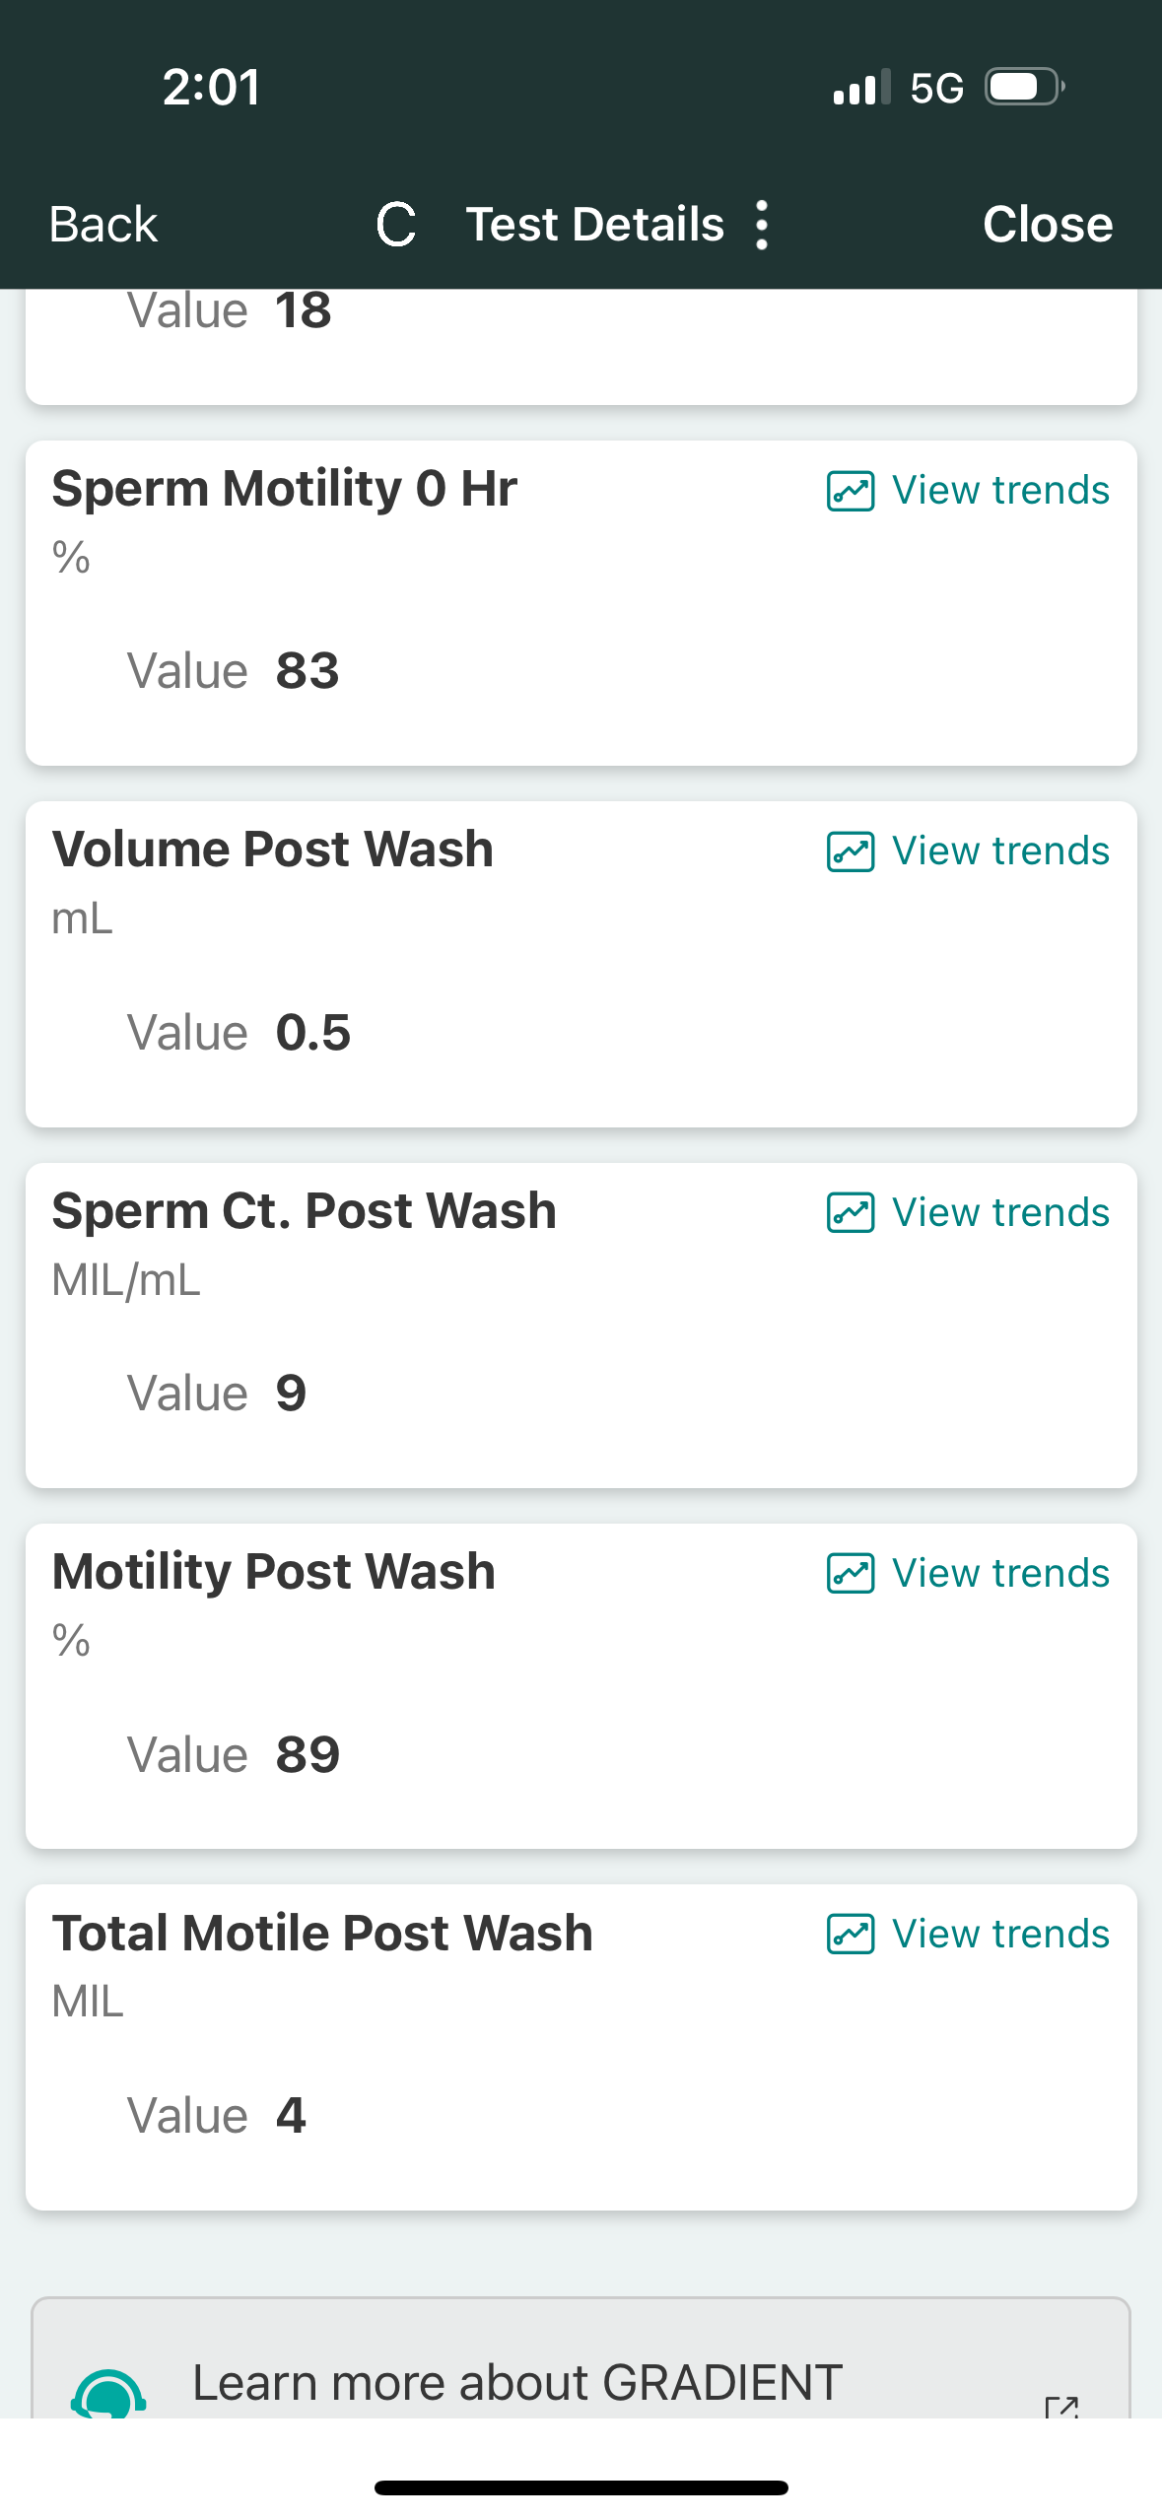Open the three-dot options menu

(761, 225)
